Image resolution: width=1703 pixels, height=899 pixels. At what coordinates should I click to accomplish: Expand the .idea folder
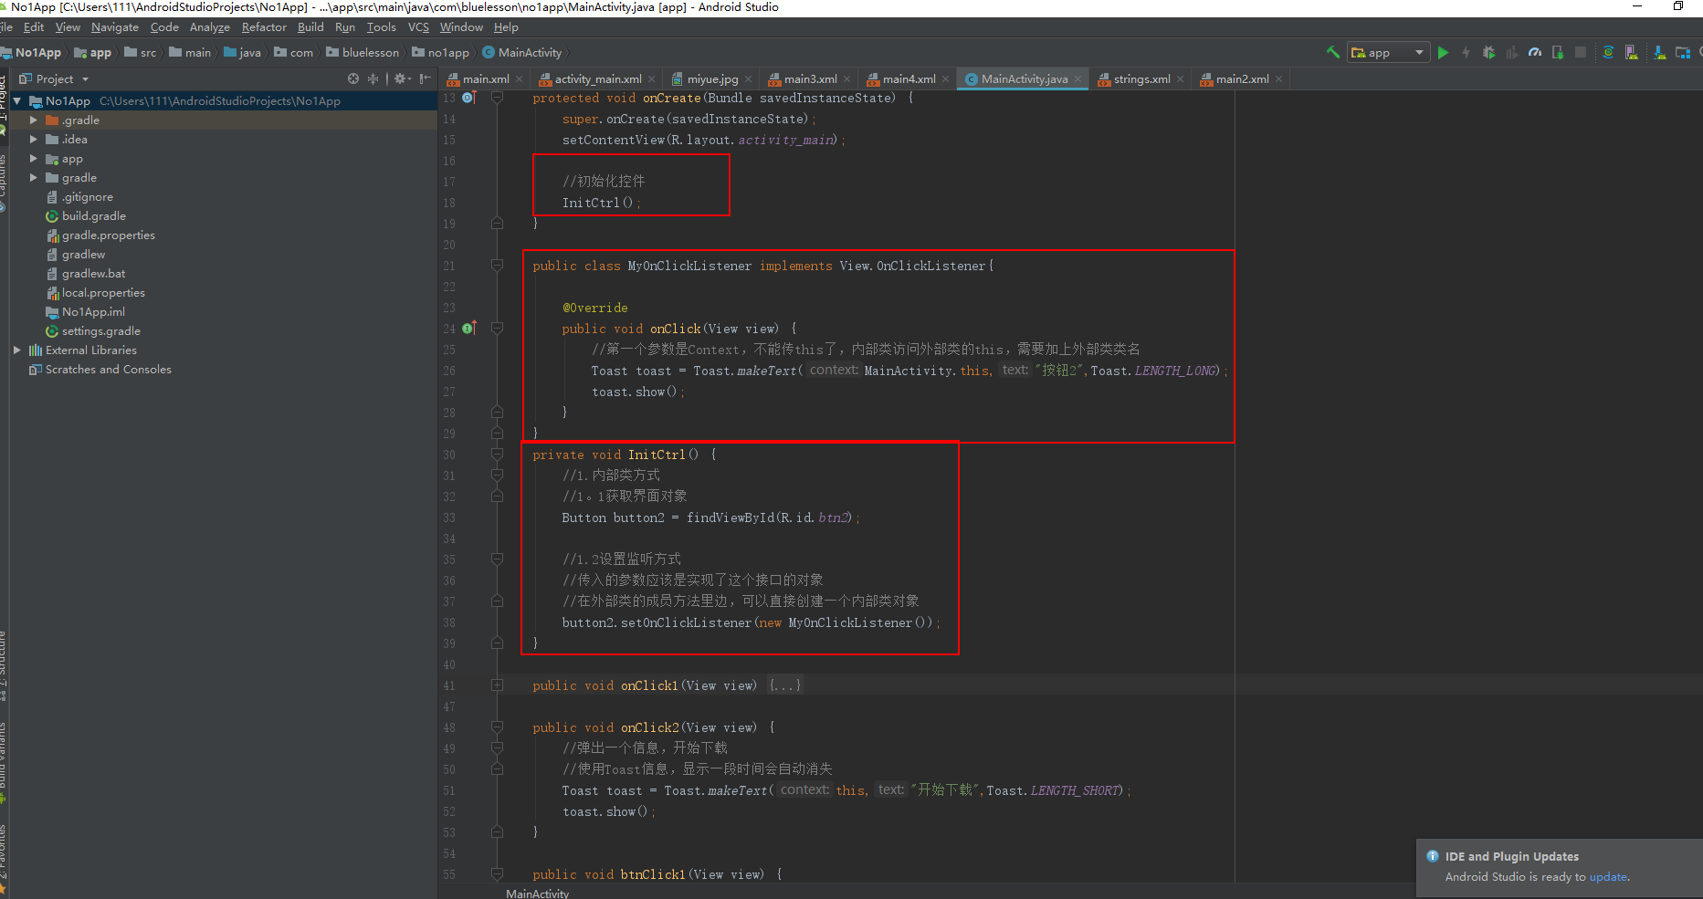[x=34, y=140]
